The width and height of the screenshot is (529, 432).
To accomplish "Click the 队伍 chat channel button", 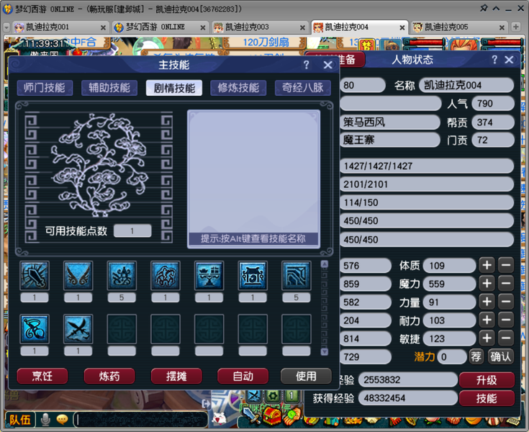I will [19, 420].
